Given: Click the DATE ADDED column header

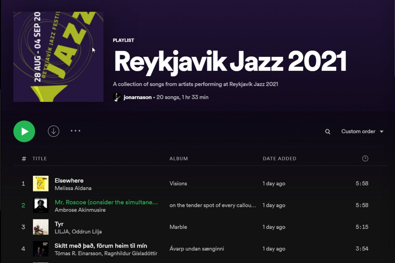Looking at the screenshot, I should coord(279,159).
